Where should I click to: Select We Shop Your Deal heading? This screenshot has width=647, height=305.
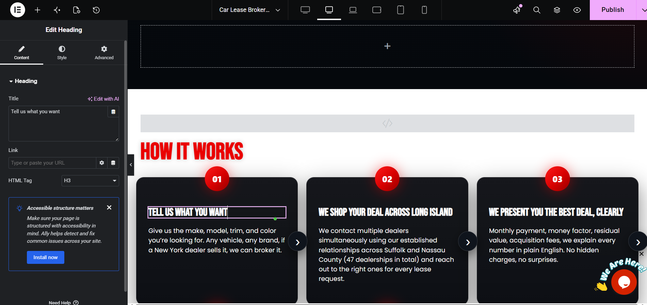pyautogui.click(x=386, y=212)
